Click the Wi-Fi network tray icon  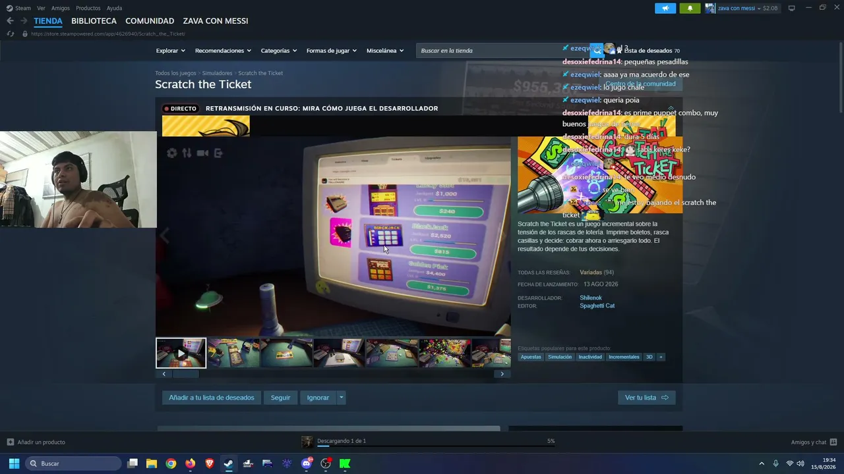(x=789, y=463)
